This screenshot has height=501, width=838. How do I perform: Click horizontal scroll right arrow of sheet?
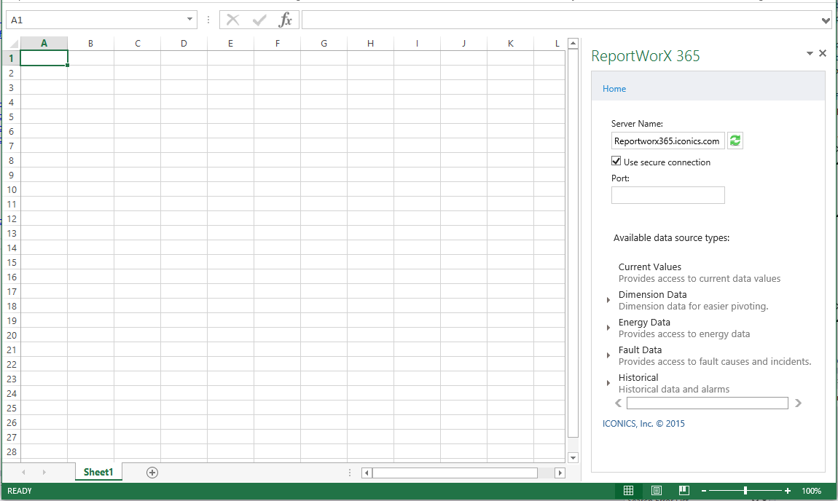(560, 473)
